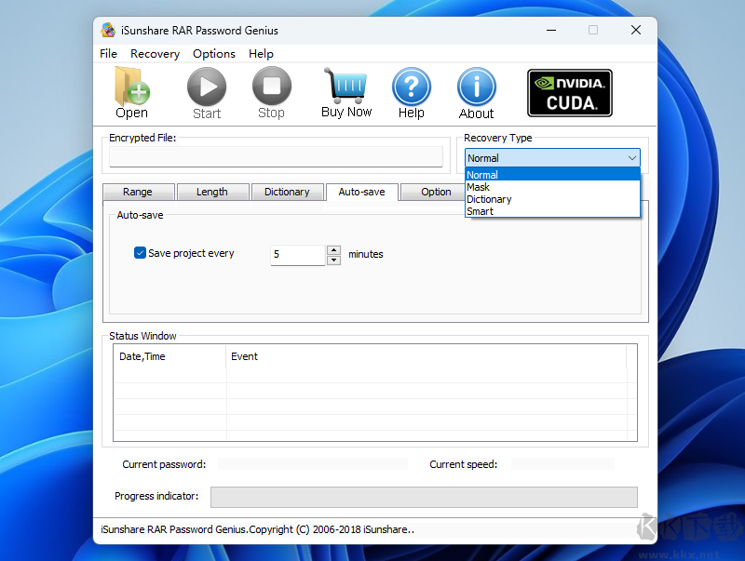This screenshot has height=561, width=745.
Task: Click the NVIDIA CUDA logo
Action: tap(569, 92)
